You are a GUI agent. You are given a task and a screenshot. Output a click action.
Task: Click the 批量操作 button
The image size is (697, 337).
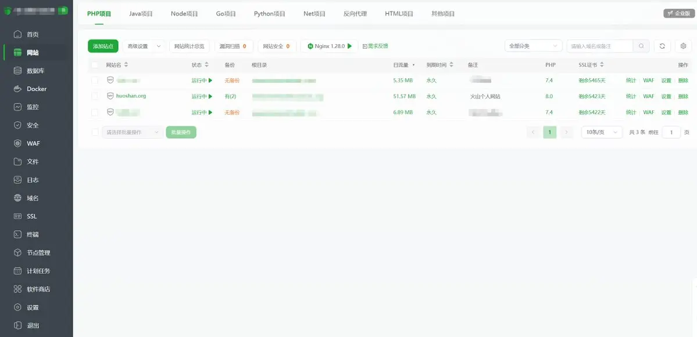click(x=181, y=132)
